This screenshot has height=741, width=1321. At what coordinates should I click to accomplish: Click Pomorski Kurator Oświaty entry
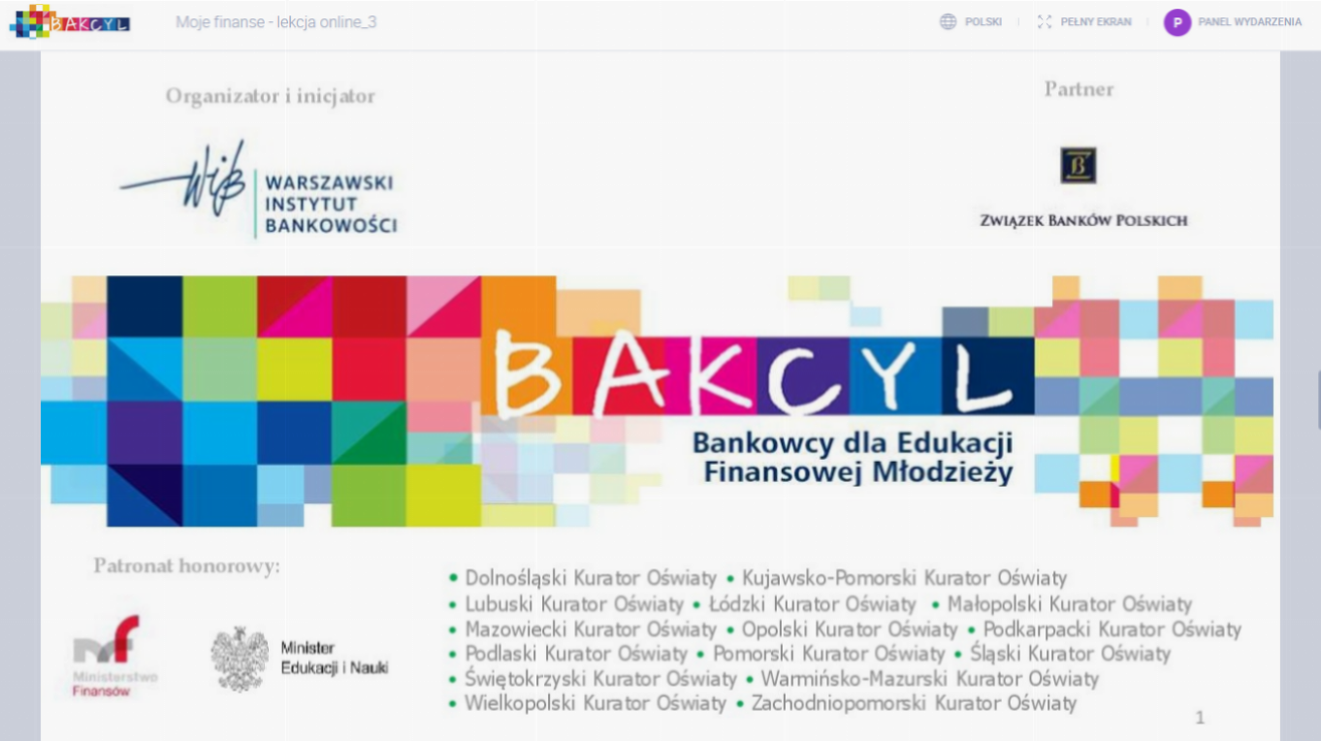(828, 654)
